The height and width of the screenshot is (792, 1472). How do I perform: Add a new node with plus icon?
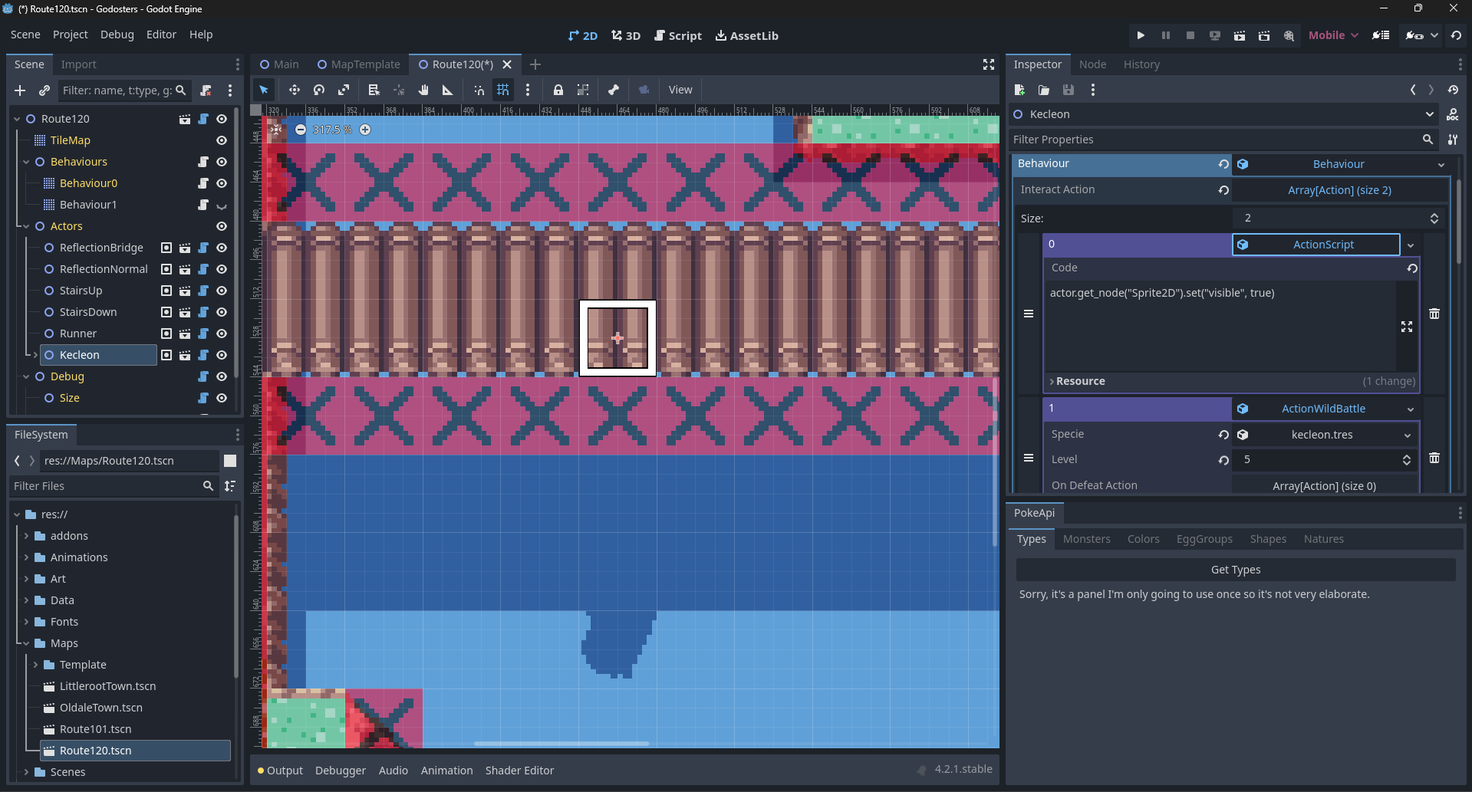tap(20, 90)
